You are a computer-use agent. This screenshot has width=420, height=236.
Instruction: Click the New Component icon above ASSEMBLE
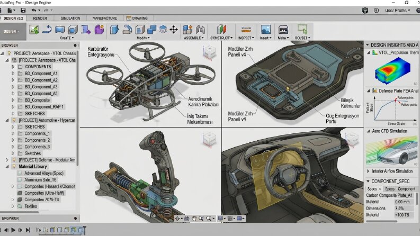(x=187, y=30)
